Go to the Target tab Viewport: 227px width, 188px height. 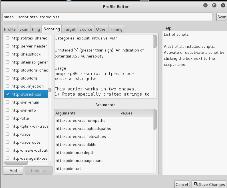tap(70, 29)
